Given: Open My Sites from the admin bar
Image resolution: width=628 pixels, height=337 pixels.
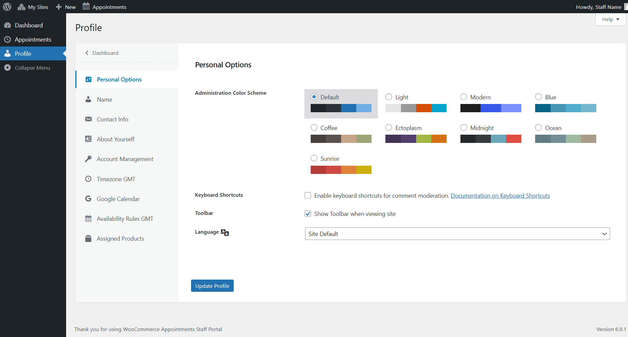Looking at the screenshot, I should (x=32, y=7).
